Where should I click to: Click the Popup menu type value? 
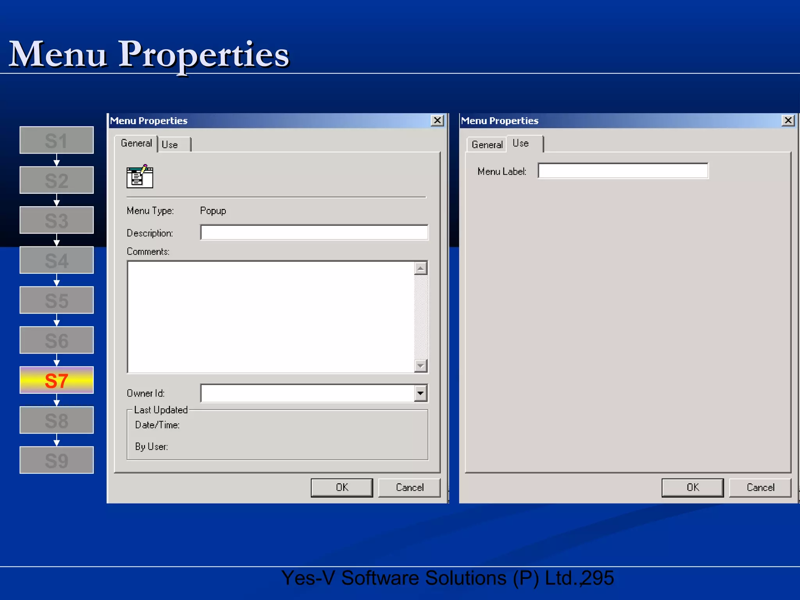point(213,211)
